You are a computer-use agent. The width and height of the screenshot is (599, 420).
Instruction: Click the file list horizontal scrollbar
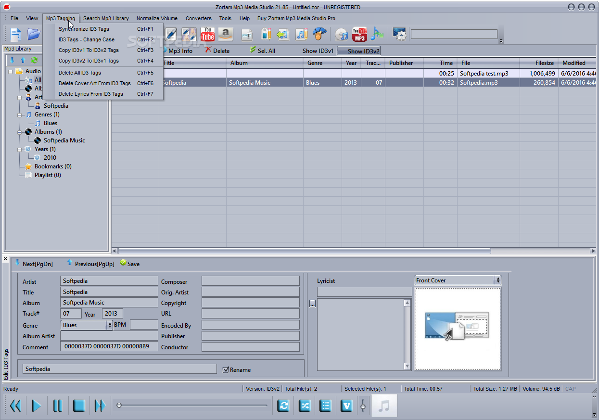(x=304, y=251)
